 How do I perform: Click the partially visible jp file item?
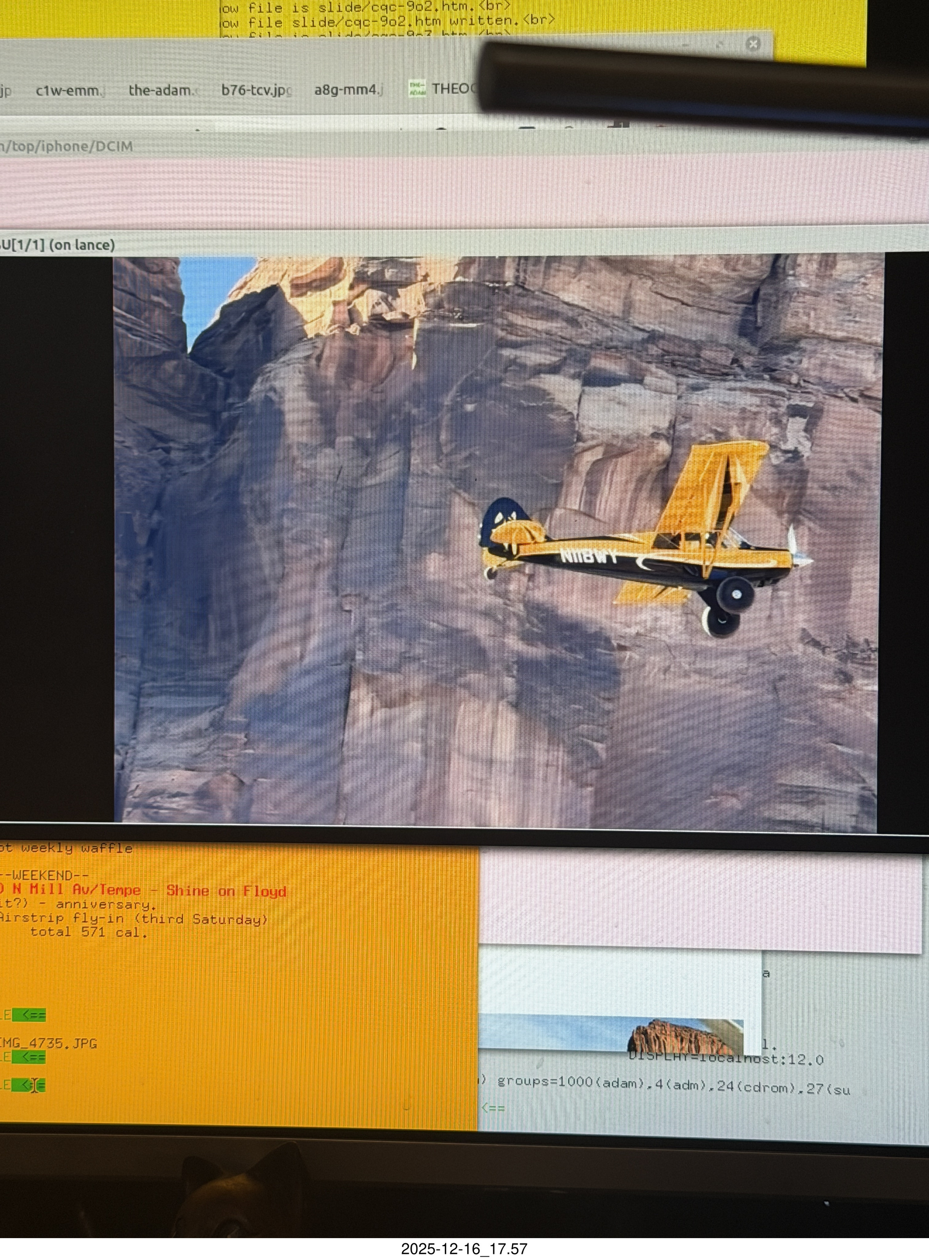[6, 91]
